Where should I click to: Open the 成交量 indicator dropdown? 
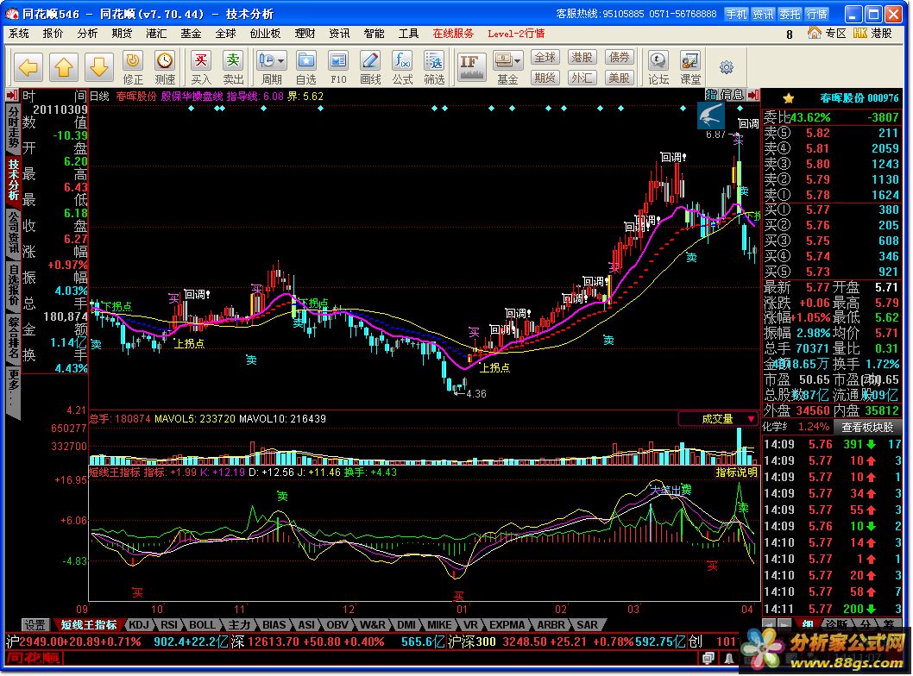pos(718,419)
